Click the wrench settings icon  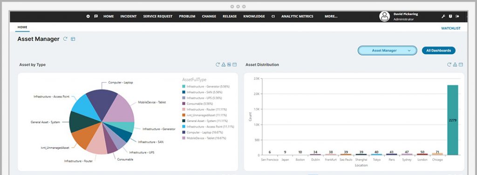(443, 16)
